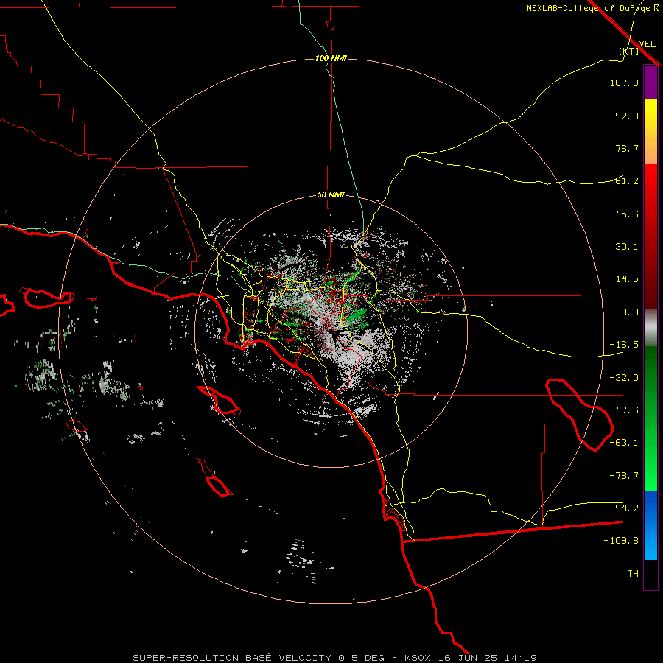Click the 100 NMI range ring label
Viewport: 663px width, 663px height.
331,58
